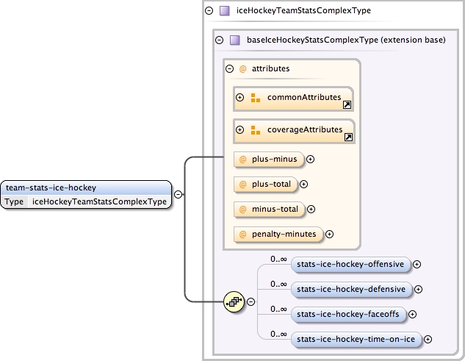
Task: Expand the commonAttributes group
Action: coord(239,98)
